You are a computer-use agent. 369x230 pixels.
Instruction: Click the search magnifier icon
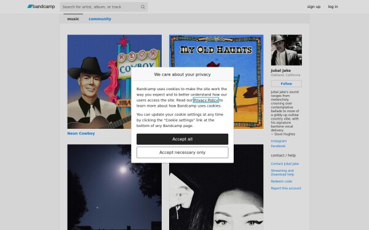point(143,7)
